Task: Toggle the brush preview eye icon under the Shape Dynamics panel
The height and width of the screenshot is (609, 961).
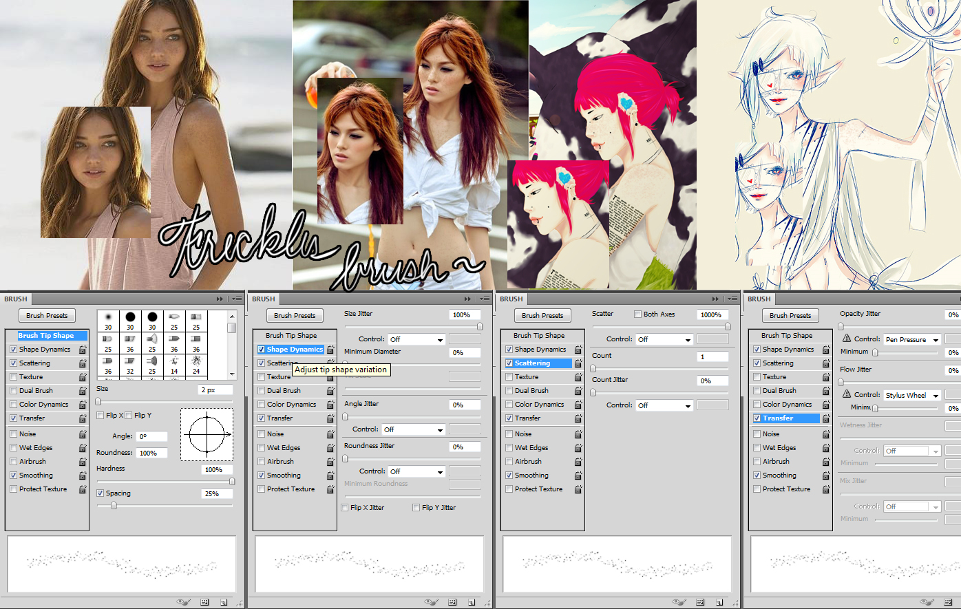Action: click(x=431, y=602)
